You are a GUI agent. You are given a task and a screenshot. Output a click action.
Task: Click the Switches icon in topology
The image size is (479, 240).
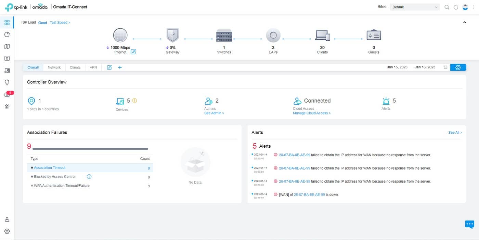[224, 35]
